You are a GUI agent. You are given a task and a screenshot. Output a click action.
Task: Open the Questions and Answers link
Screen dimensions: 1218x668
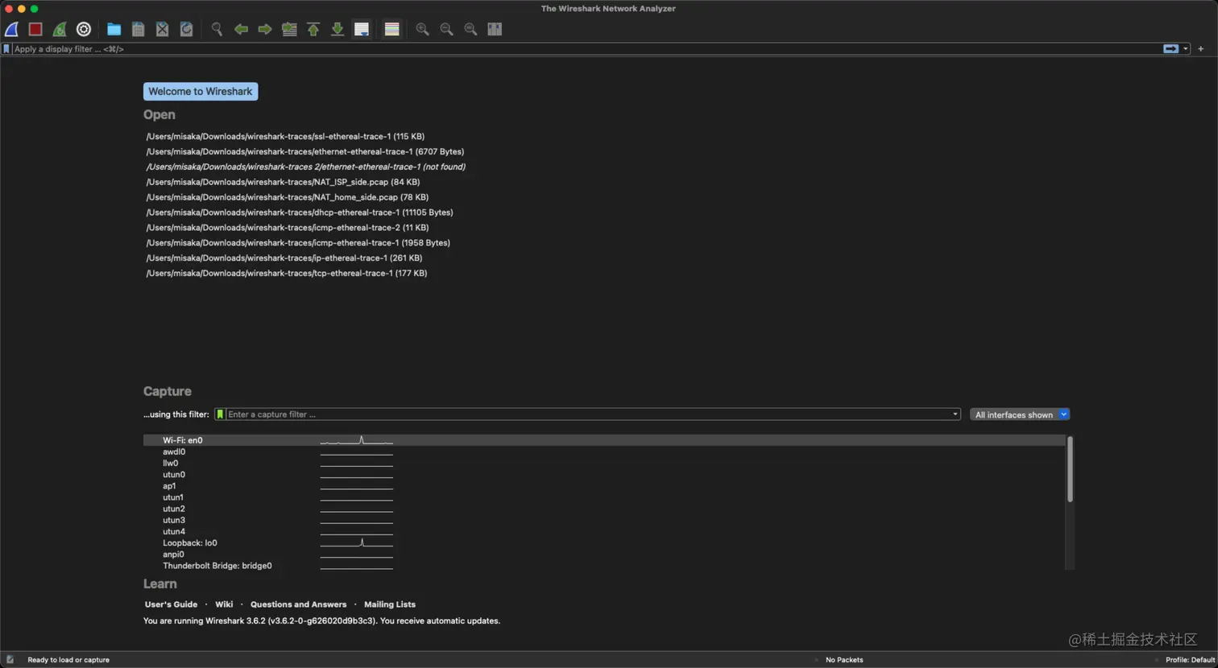coord(298,604)
